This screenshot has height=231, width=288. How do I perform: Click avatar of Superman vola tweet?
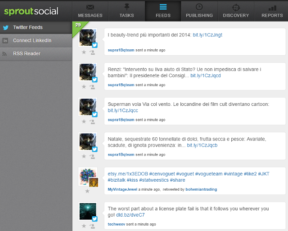click(x=88, y=107)
